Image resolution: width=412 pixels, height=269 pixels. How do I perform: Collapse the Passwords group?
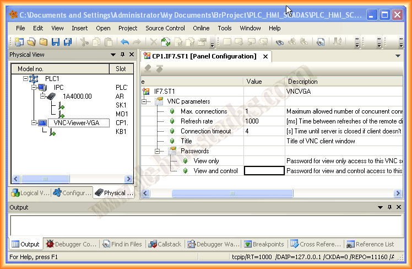(158, 151)
